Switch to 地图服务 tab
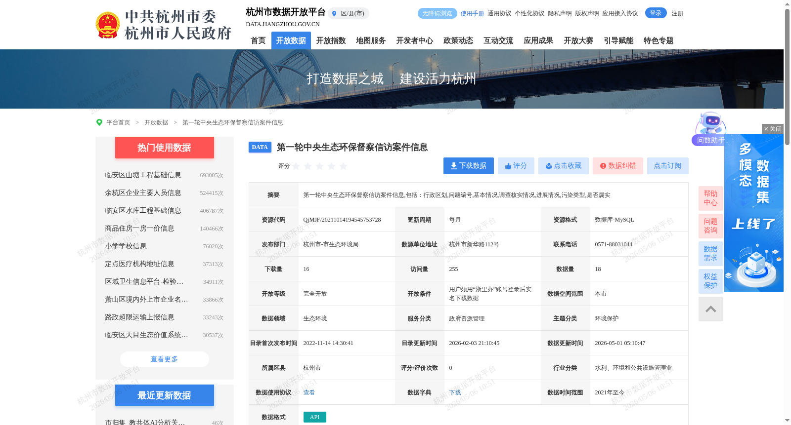791x425 pixels. (371, 40)
